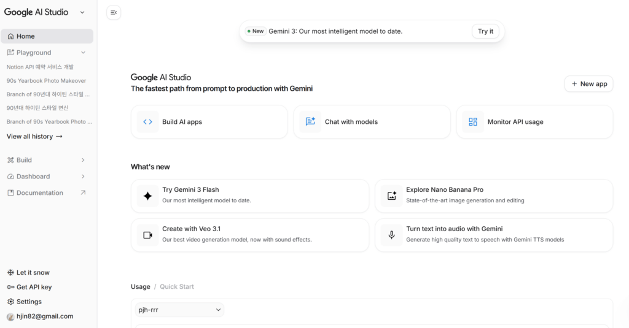Open the 90s Yearbook Photo Makeover history item
This screenshot has width=629, height=328.
point(46,81)
